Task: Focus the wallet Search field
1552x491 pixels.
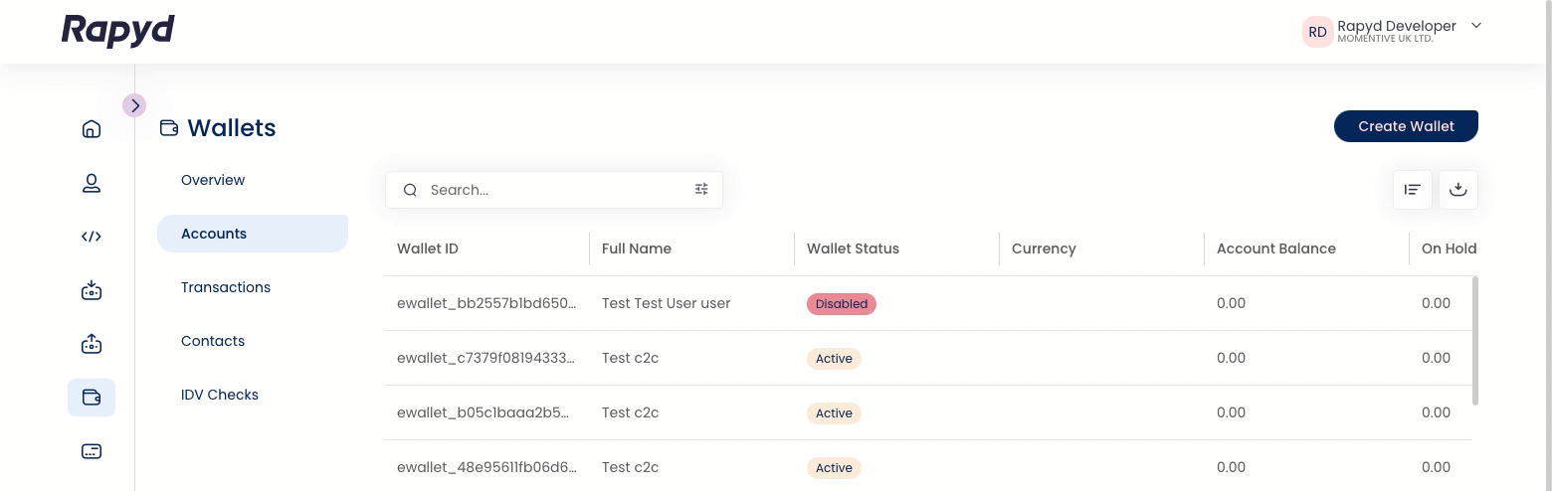Action: click(x=554, y=190)
